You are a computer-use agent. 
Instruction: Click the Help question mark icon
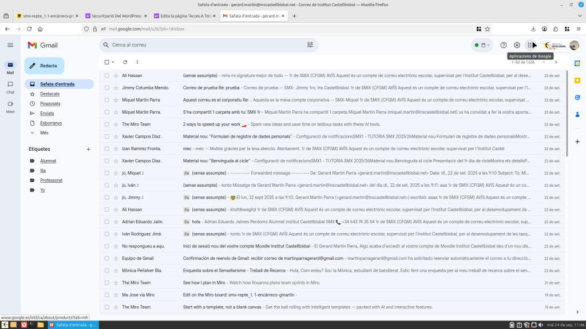tap(504, 45)
